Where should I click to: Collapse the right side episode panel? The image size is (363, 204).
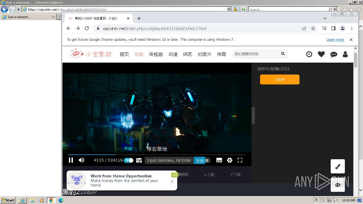(x=253, y=116)
